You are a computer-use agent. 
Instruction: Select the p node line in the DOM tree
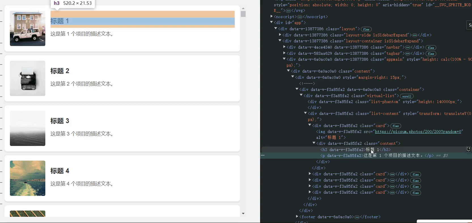click(377, 156)
